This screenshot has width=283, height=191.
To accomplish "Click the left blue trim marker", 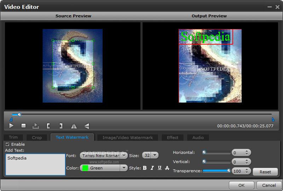I will [11, 119].
